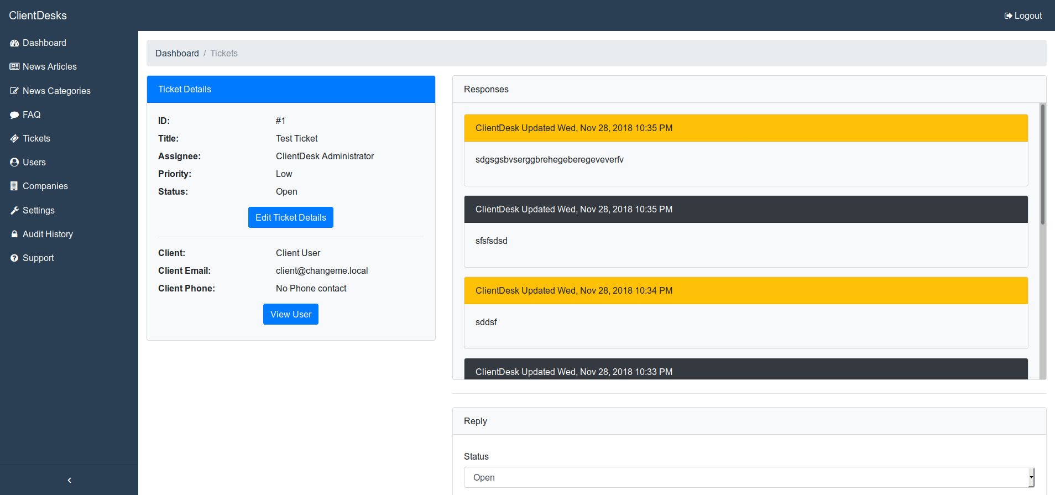Click the Edit Ticket Details button
Viewport: 1055px width, 495px height.
[291, 217]
